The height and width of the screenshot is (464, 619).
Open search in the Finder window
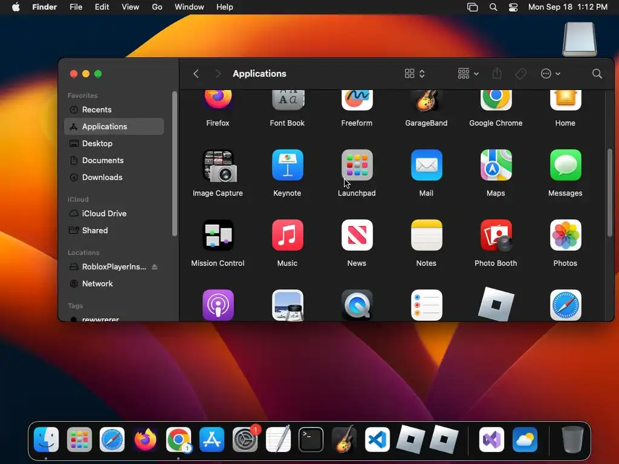pyautogui.click(x=597, y=74)
